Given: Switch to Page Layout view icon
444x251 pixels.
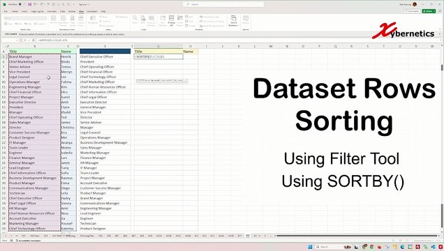Looking at the screenshot, I should click(72, 20).
